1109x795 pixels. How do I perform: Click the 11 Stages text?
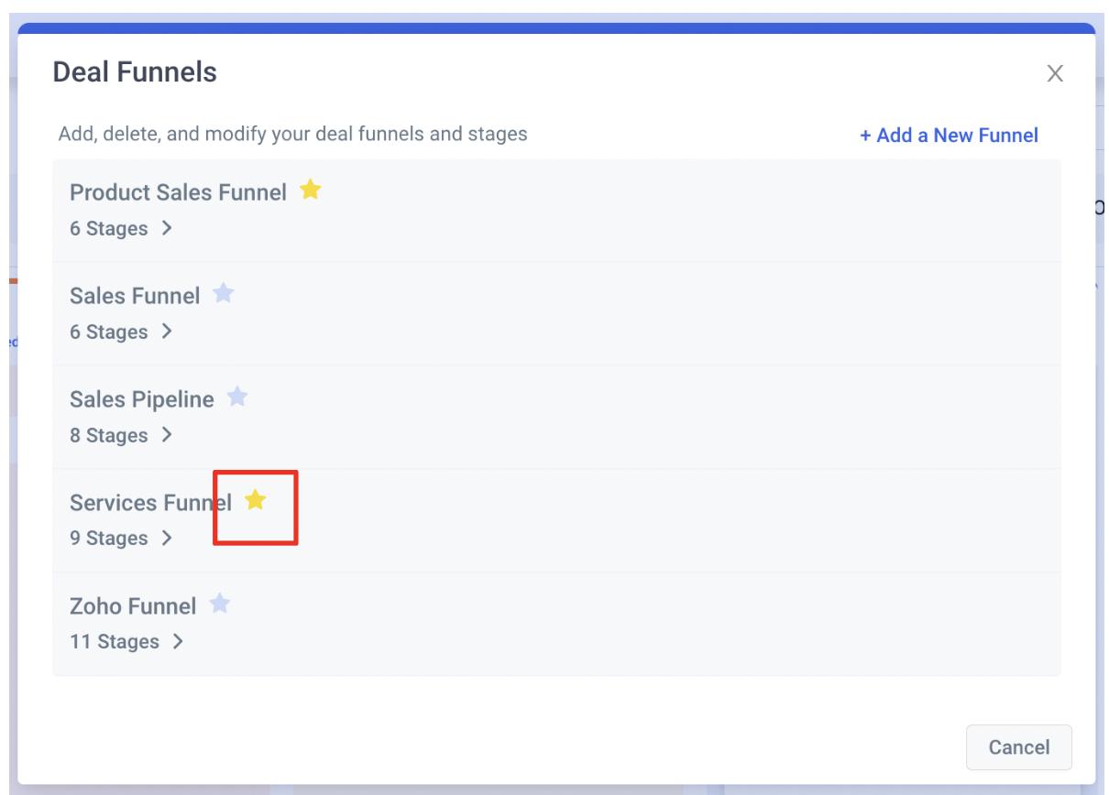coord(115,642)
